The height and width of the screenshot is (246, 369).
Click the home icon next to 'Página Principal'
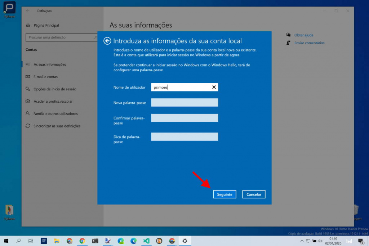pyautogui.click(x=28, y=25)
